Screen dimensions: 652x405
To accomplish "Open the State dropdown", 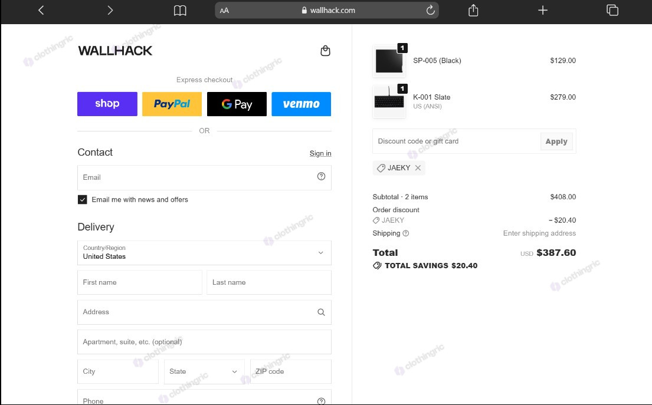I will pos(204,371).
